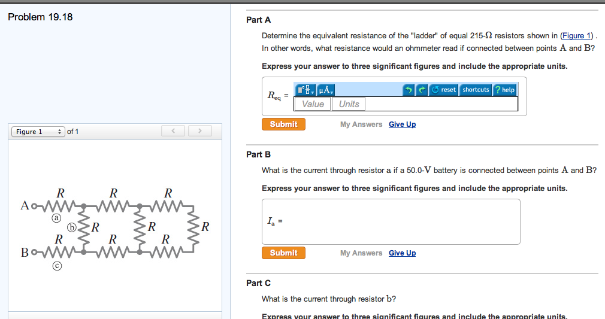Open the templates palette in answer toolbar

point(305,90)
